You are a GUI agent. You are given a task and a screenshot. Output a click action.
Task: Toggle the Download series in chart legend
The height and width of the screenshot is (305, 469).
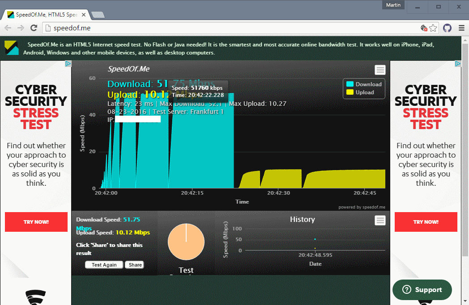click(364, 84)
